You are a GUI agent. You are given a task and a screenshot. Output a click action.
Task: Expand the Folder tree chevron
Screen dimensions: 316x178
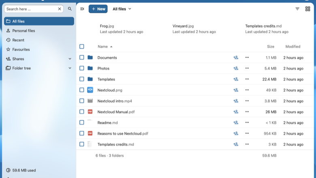70,68
